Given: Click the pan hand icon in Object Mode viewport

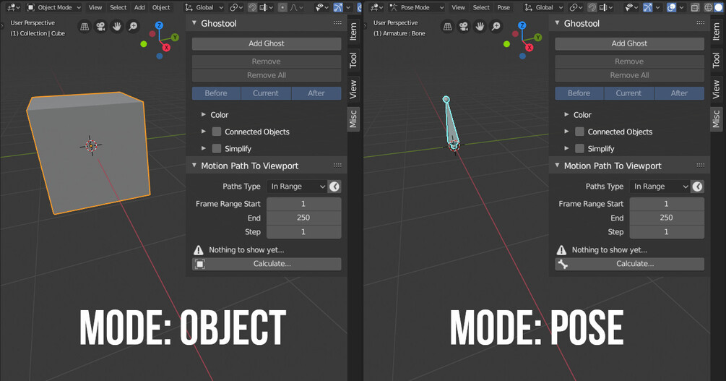Looking at the screenshot, I should 117,27.
